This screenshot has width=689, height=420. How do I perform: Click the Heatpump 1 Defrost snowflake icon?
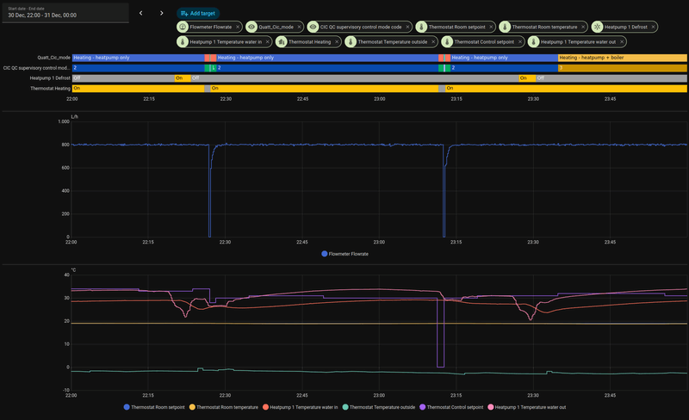coord(597,27)
